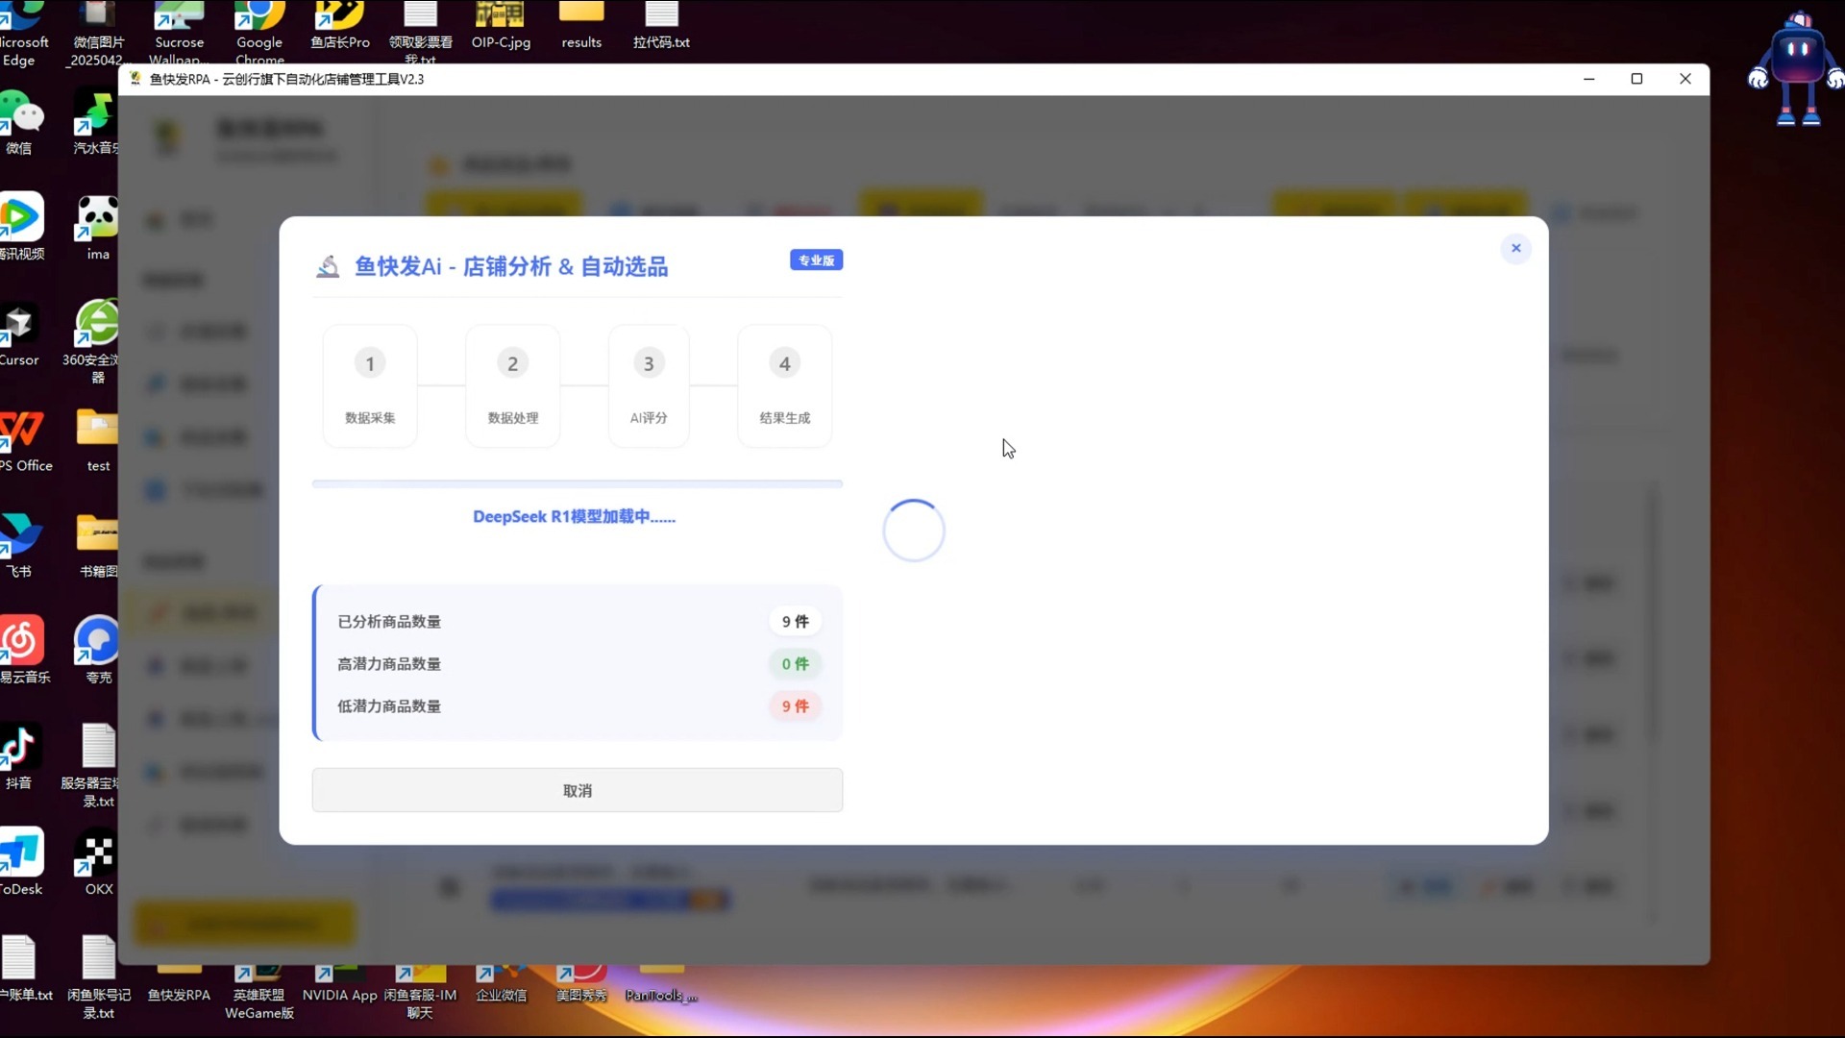Image resolution: width=1845 pixels, height=1038 pixels.
Task: Open Sucrose Wallpaper desktop icon
Action: [x=180, y=32]
